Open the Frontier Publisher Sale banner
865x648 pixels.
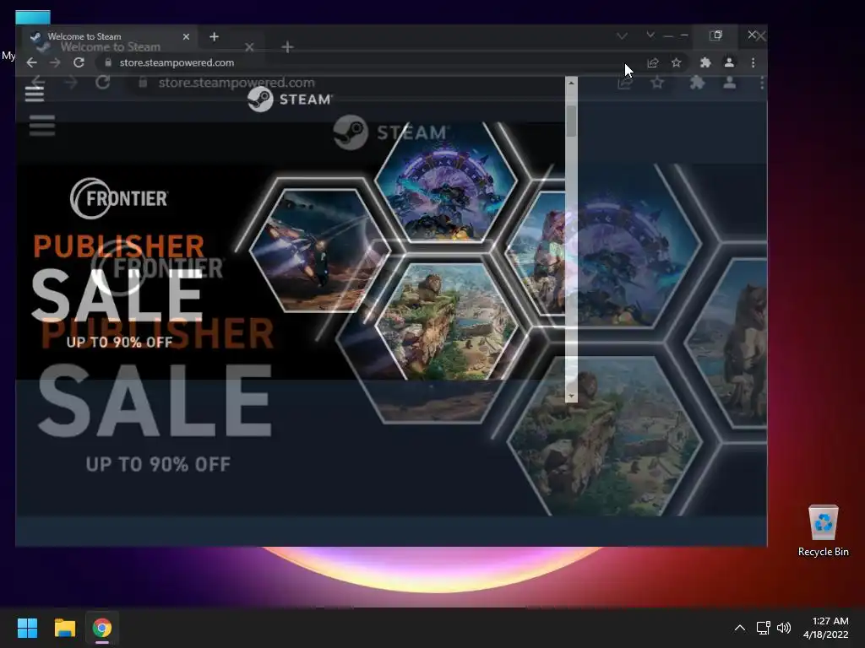[x=290, y=251]
